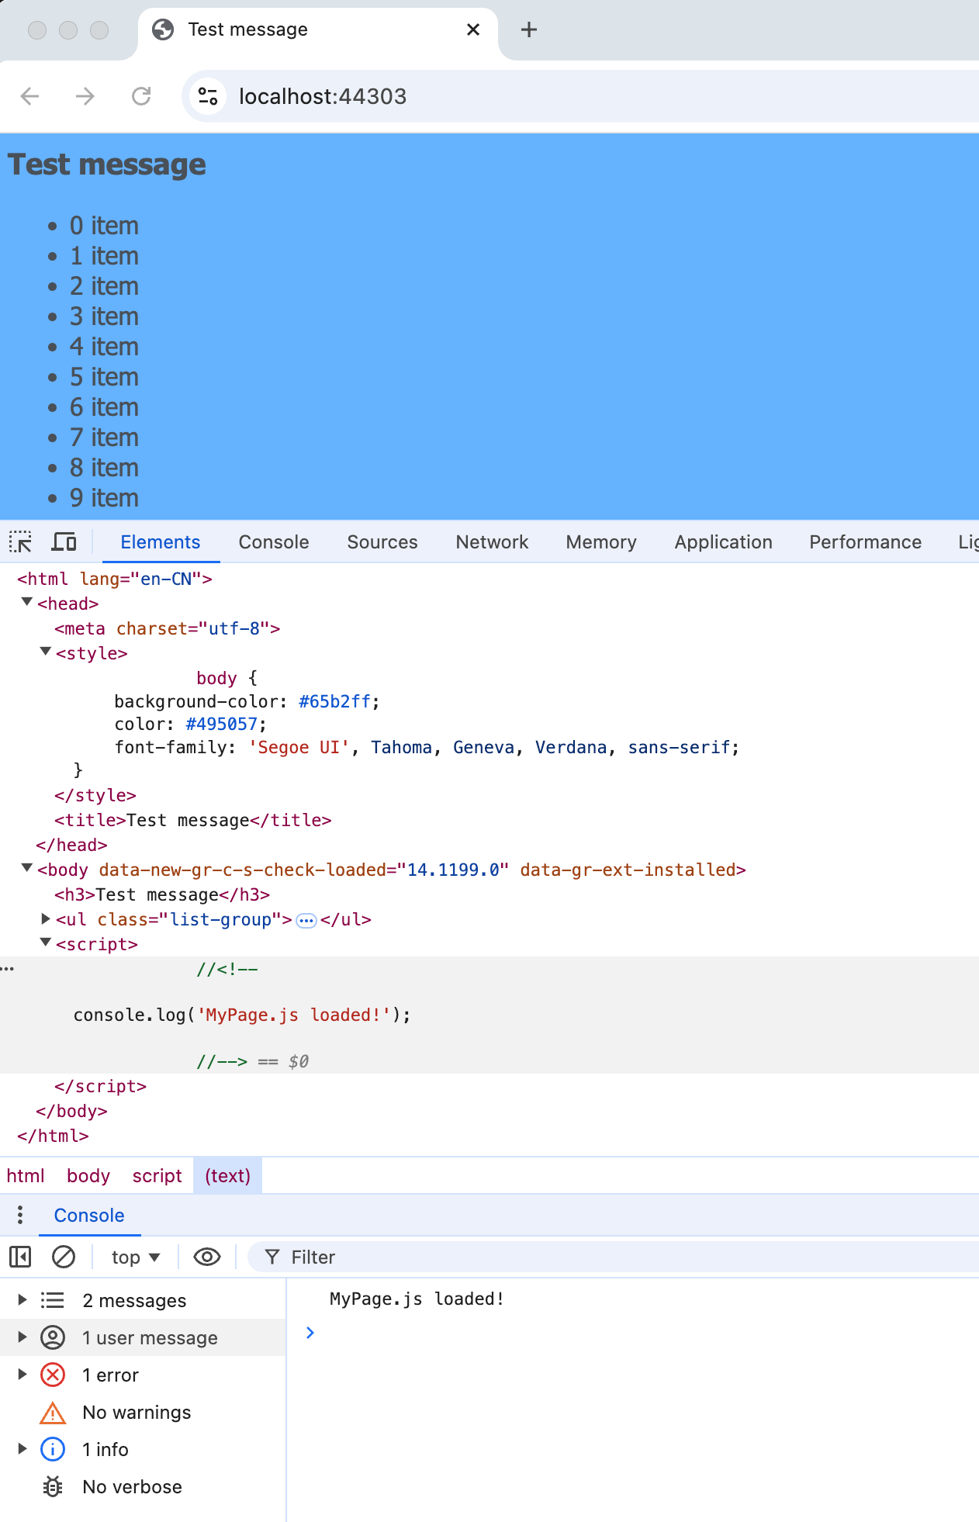Select (text) in the breadcrumb bar
The width and height of the screenshot is (979, 1522).
pyautogui.click(x=228, y=1176)
